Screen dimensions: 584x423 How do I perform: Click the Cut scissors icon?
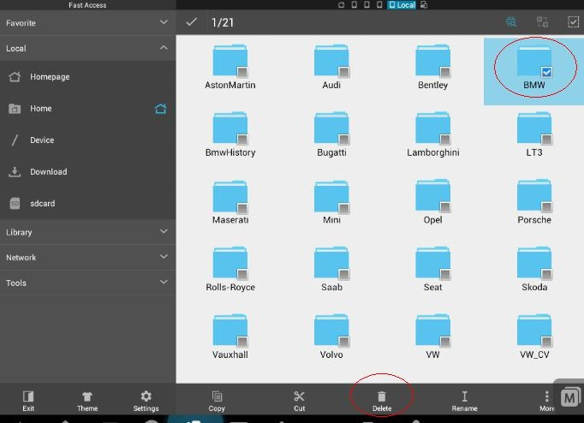(299, 396)
